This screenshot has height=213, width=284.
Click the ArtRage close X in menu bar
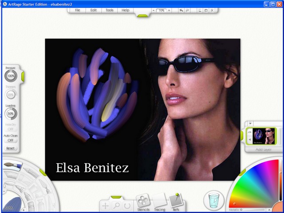pos(212,11)
